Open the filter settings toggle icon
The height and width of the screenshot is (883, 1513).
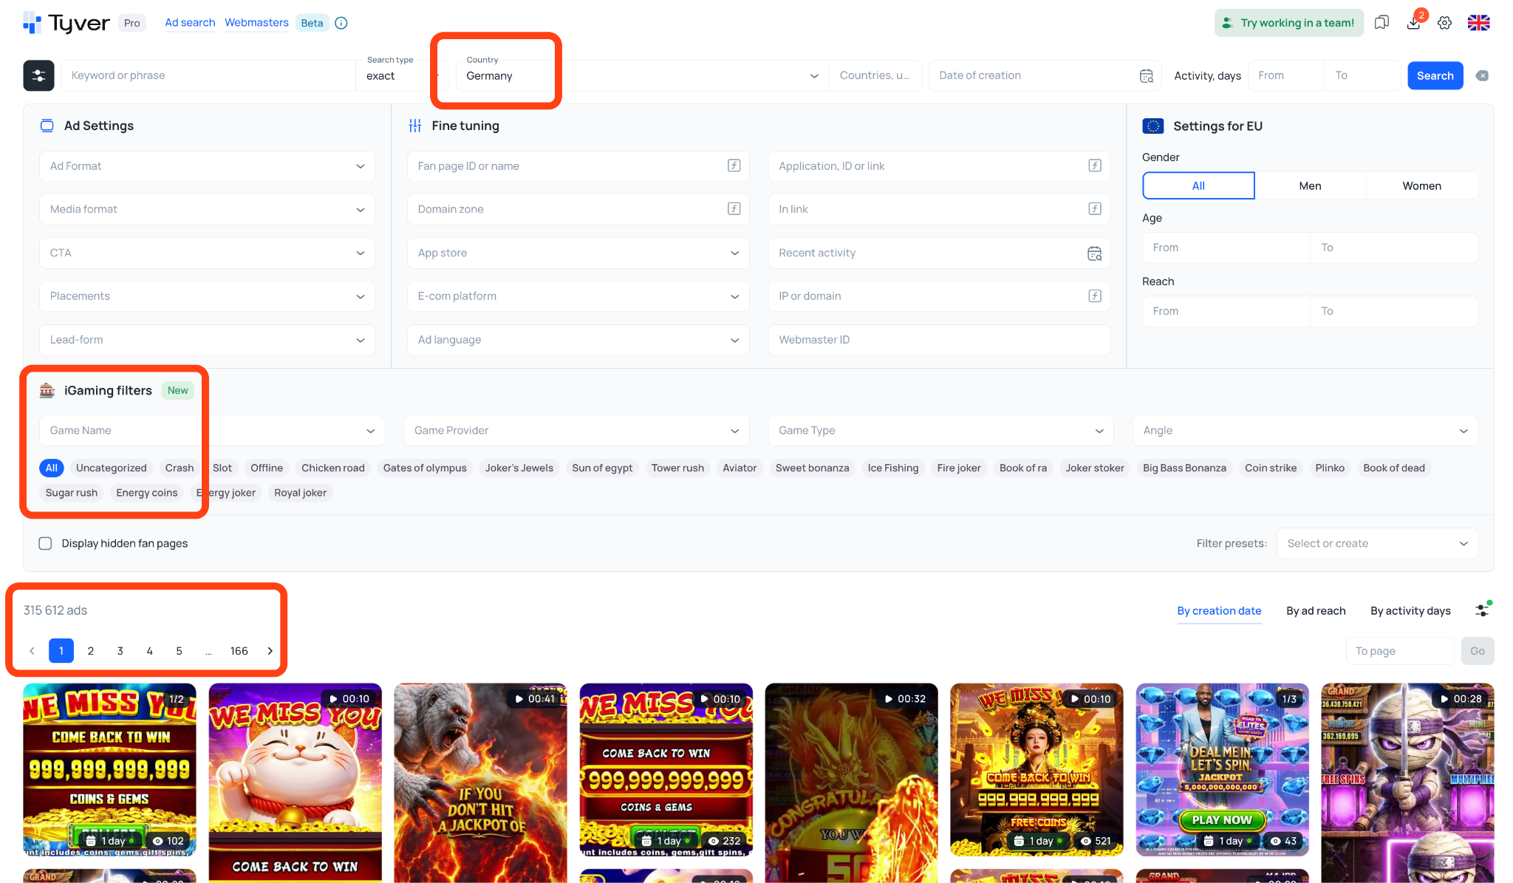38,75
